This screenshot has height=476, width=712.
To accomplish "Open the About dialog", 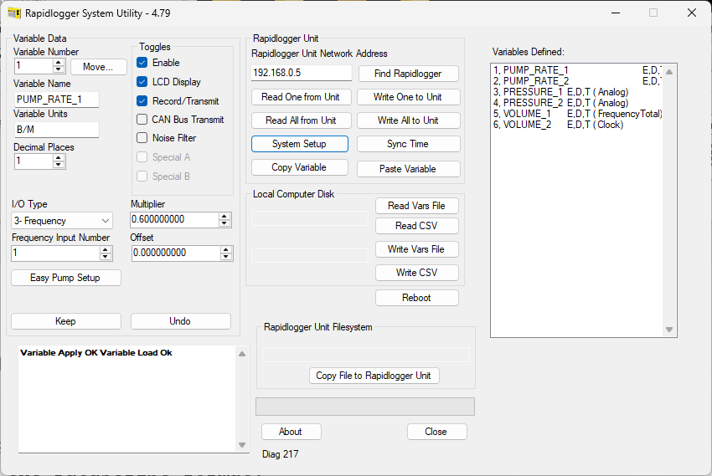I will [291, 432].
